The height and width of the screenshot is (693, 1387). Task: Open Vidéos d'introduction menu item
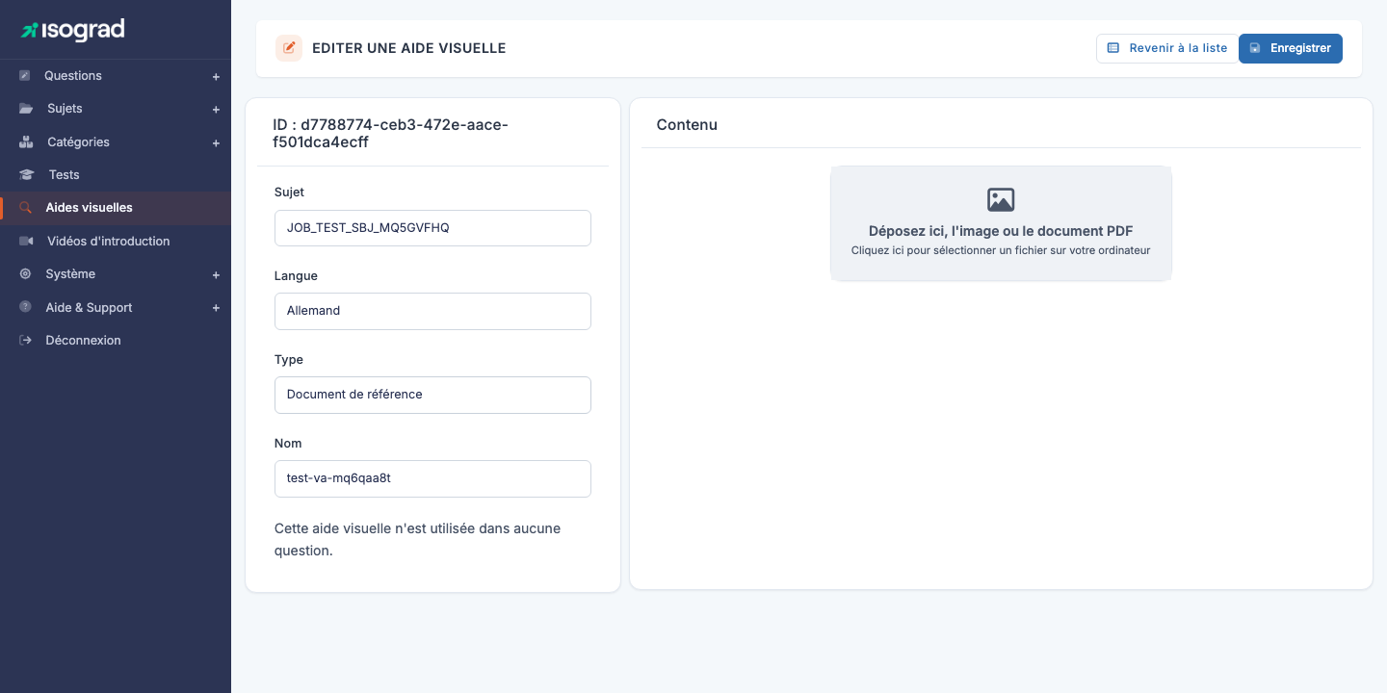tap(116, 242)
